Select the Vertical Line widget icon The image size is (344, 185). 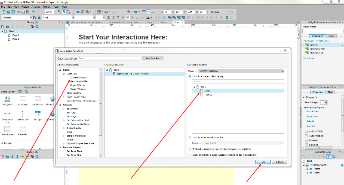click(x=22, y=113)
